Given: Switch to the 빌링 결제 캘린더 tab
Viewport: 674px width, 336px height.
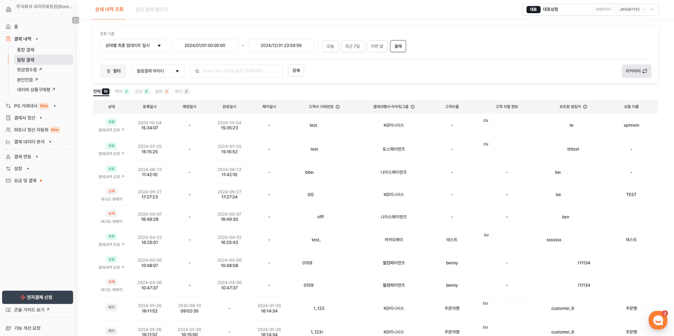Looking at the screenshot, I should point(151,9).
